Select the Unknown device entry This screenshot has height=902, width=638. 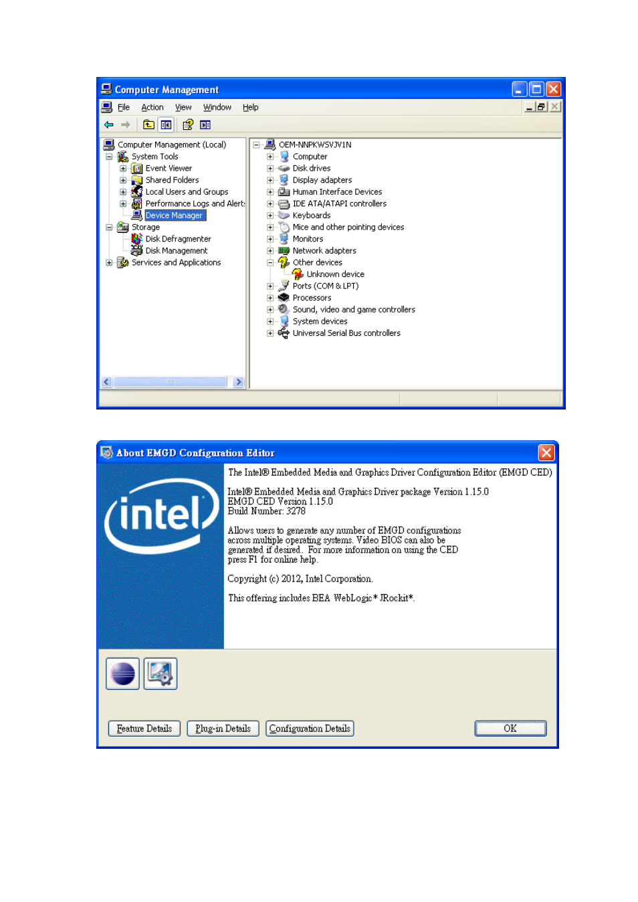click(x=336, y=274)
